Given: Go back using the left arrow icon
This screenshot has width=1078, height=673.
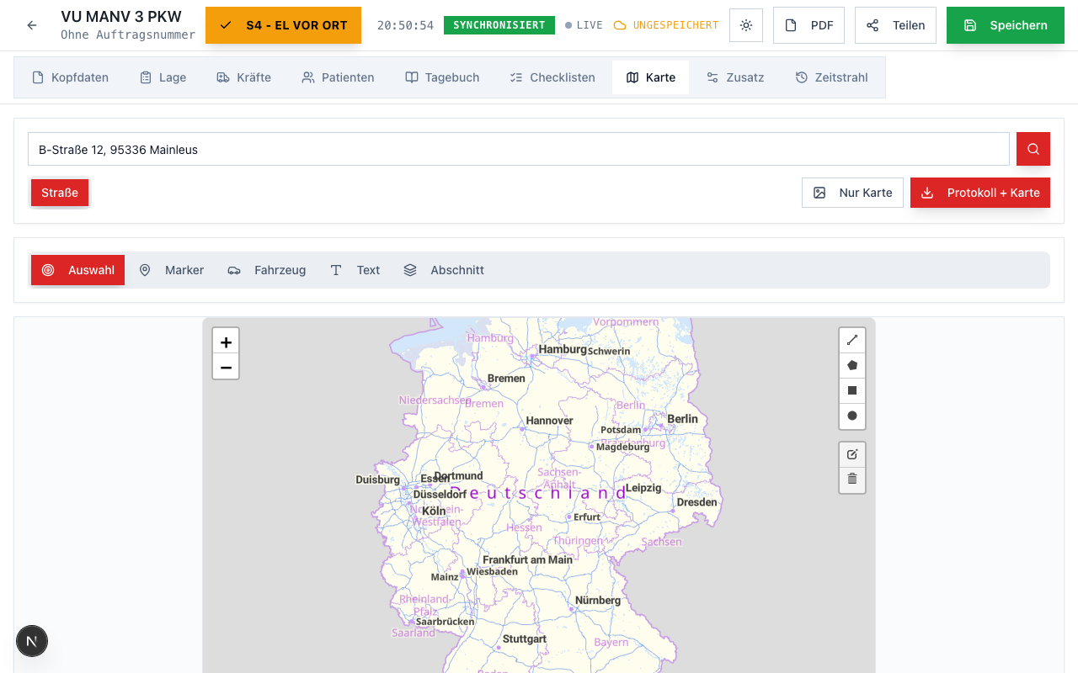Looking at the screenshot, I should [32, 25].
